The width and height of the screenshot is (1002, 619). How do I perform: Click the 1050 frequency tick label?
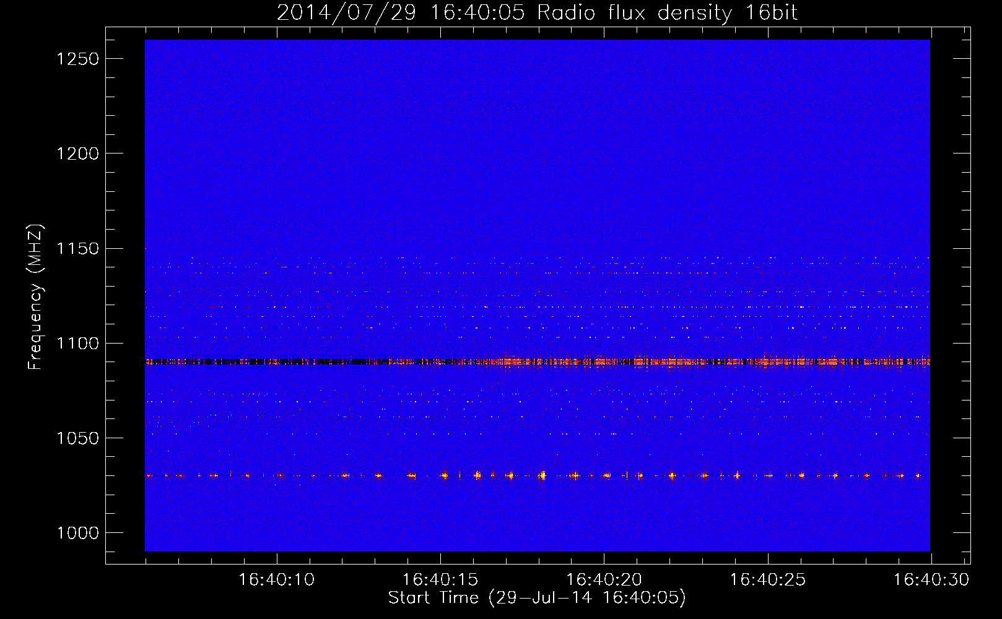77,438
